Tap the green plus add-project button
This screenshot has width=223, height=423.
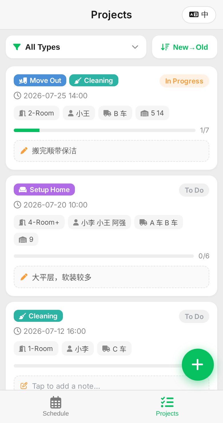198,365
